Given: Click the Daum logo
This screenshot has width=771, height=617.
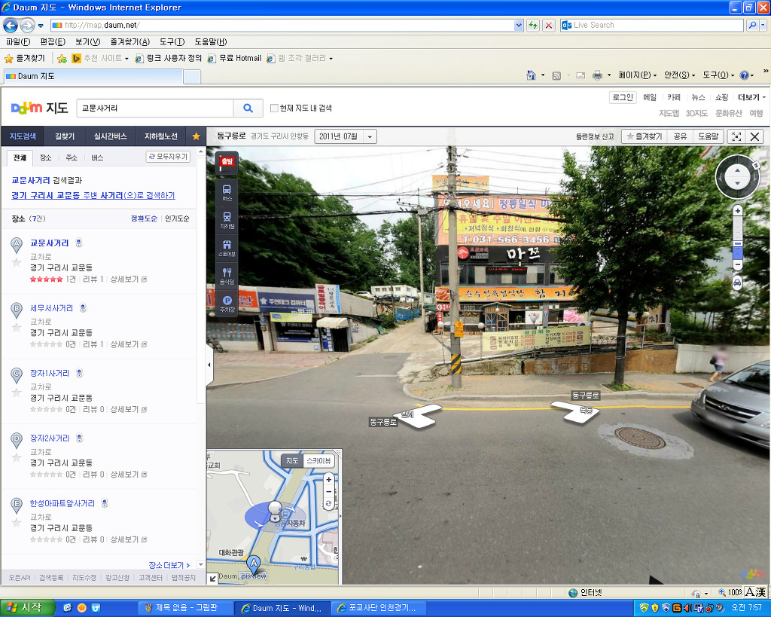Looking at the screenshot, I should coord(26,108).
